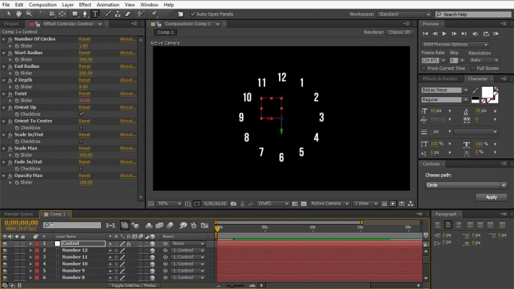Image resolution: width=514 pixels, height=289 pixels.
Task: Toggle the Auto-Open Panels checkbox
Action: [x=194, y=14]
